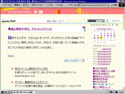Open the ●ブログ作成歩録 category link
This screenshot has height=94, width=125.
(x=100, y=68)
